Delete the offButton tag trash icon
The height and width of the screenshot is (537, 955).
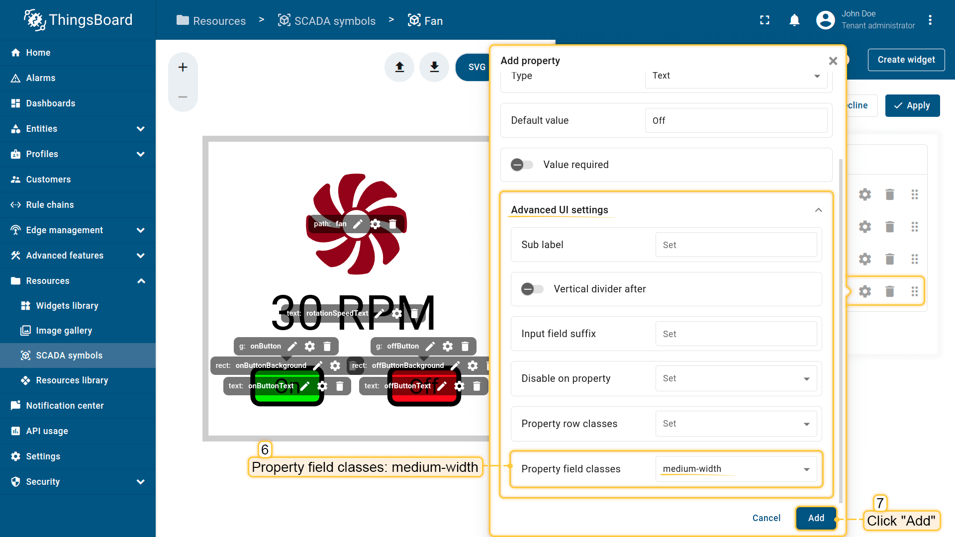pos(465,347)
